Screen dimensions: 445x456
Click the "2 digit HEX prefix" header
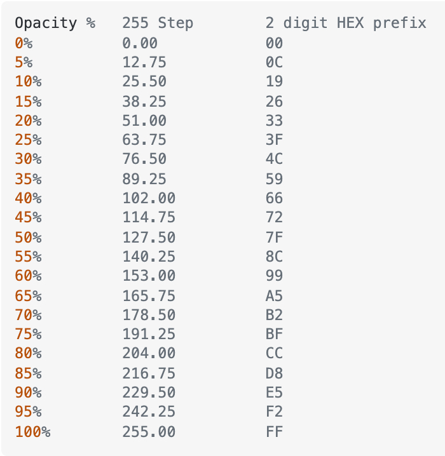pyautogui.click(x=346, y=23)
